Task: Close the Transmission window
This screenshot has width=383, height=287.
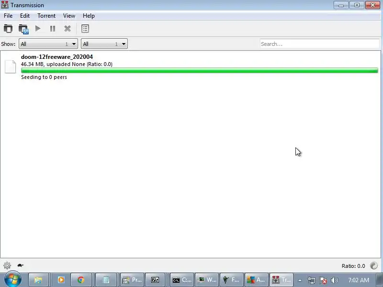Action: coord(373,5)
